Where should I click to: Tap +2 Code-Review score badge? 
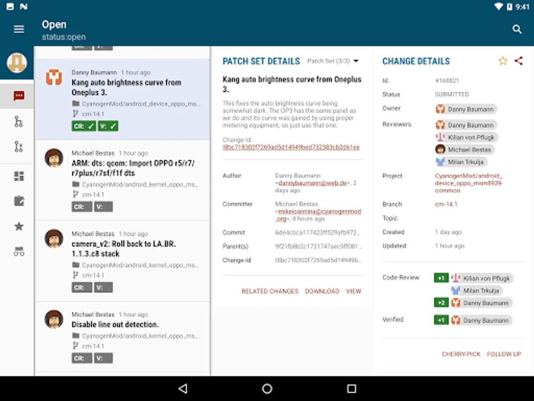pos(441,303)
